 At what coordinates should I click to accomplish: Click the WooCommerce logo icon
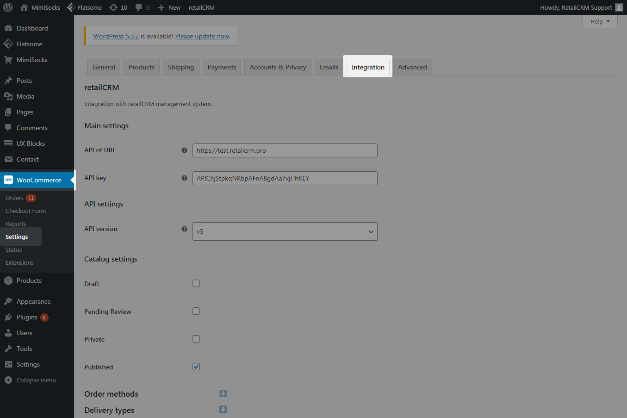[x=8, y=180]
